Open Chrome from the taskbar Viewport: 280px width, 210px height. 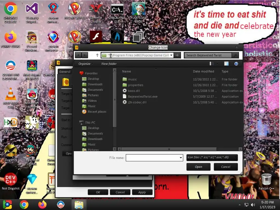24,205
